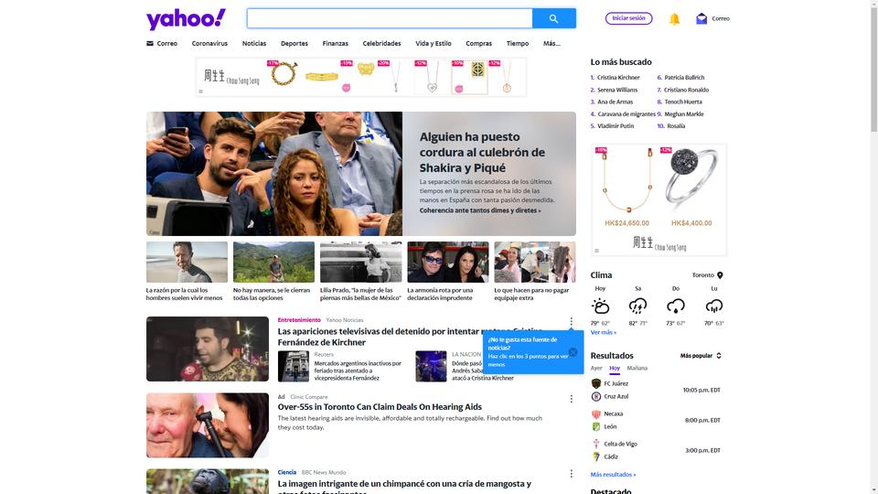Click the Sa thunderstorm weather icon
Viewport: 878px width, 494px height.
(x=637, y=306)
